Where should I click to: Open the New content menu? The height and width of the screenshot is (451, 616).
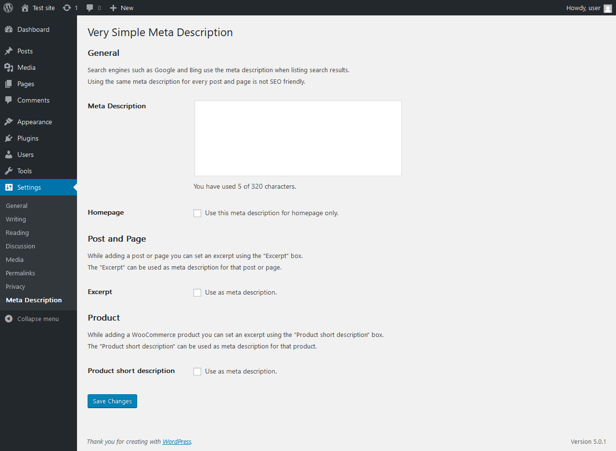pyautogui.click(x=122, y=8)
